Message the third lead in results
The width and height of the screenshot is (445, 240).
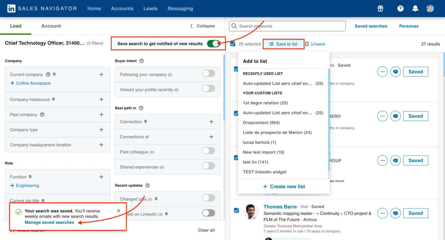pyautogui.click(x=395, y=160)
